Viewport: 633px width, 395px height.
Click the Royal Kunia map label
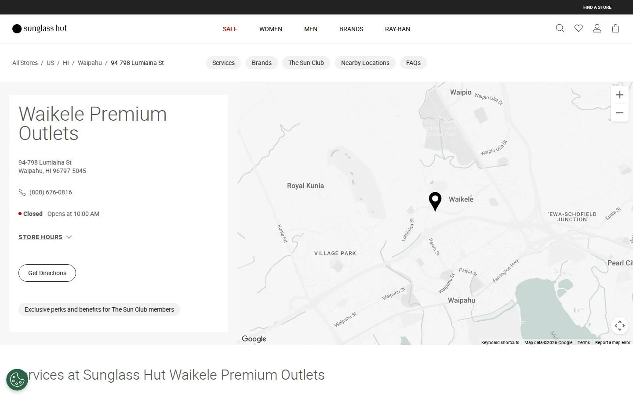(306, 186)
